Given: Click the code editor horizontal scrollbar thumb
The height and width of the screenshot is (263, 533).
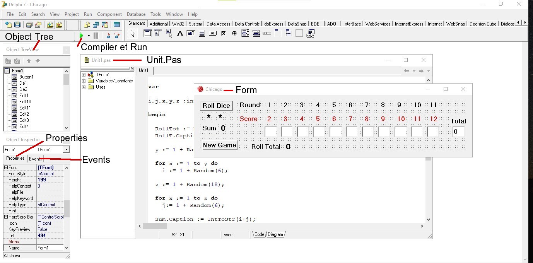Looking at the screenshot, I should click(155, 226).
